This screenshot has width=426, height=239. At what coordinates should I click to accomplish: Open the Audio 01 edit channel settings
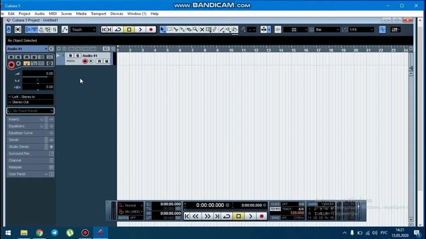(51, 49)
